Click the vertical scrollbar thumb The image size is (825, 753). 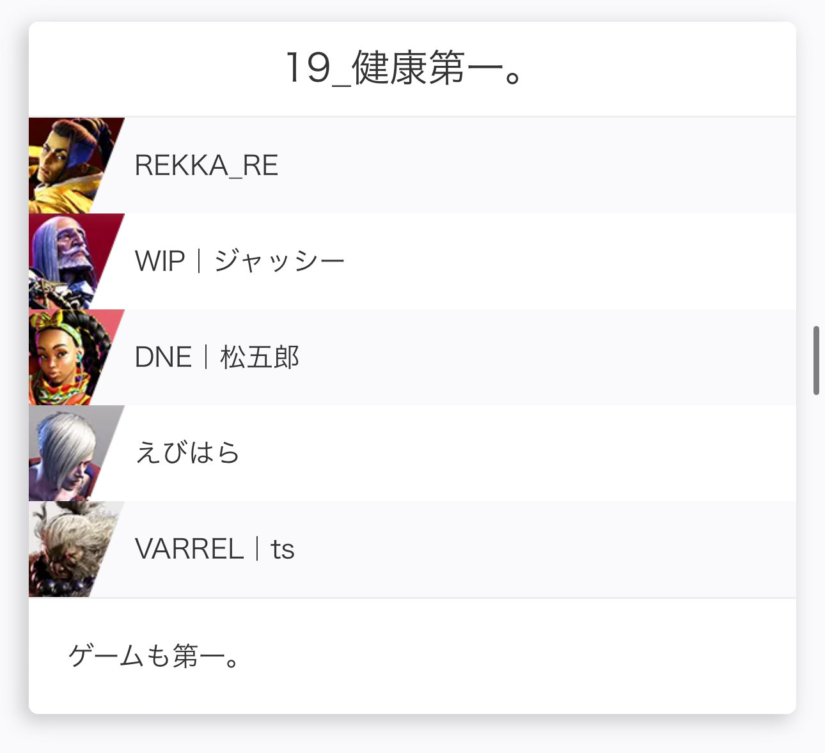(x=816, y=361)
